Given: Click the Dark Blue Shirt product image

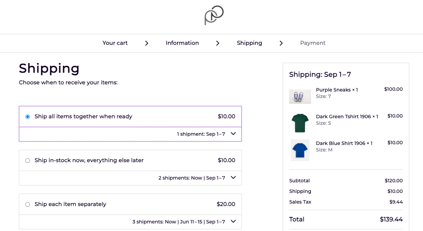Looking at the screenshot, I should (300, 150).
